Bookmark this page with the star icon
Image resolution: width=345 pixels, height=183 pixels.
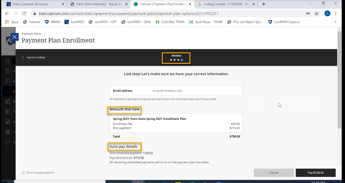point(317,13)
